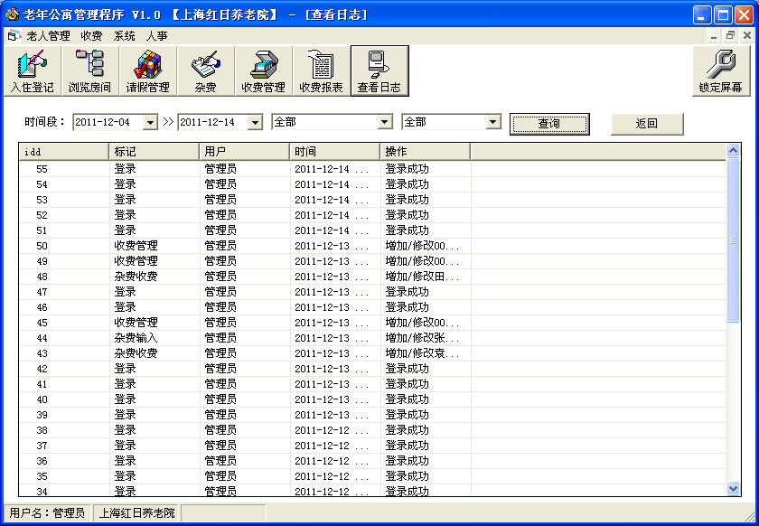Click the log list scrollbar down arrow

[x=733, y=488]
